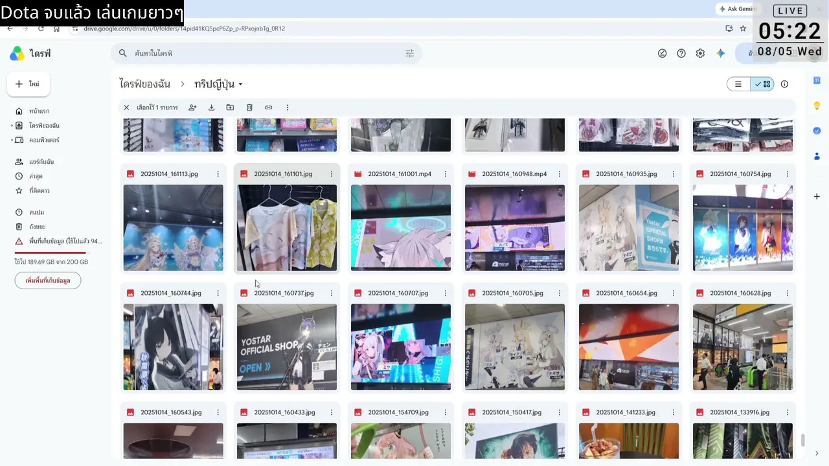829x466 pixels.
Task: Click the Gemini sparkle icon beside settings
Action: [721, 54]
